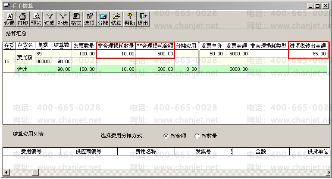Click the 打印 print icon
This screenshot has width=332, height=179.
click(23, 19)
